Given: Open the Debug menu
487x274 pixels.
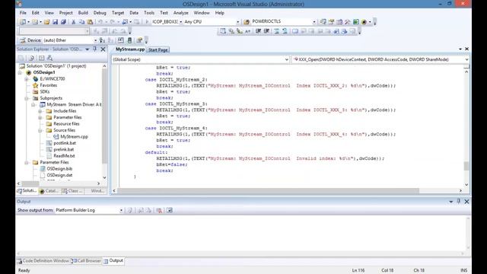Looking at the screenshot, I should 100,13.
